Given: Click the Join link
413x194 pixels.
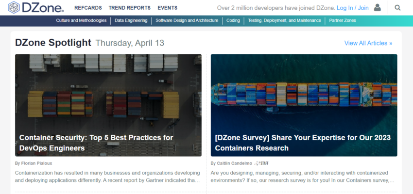Looking at the screenshot, I should coord(363,8).
